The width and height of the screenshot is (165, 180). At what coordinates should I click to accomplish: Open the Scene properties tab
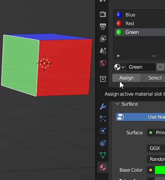point(103,51)
